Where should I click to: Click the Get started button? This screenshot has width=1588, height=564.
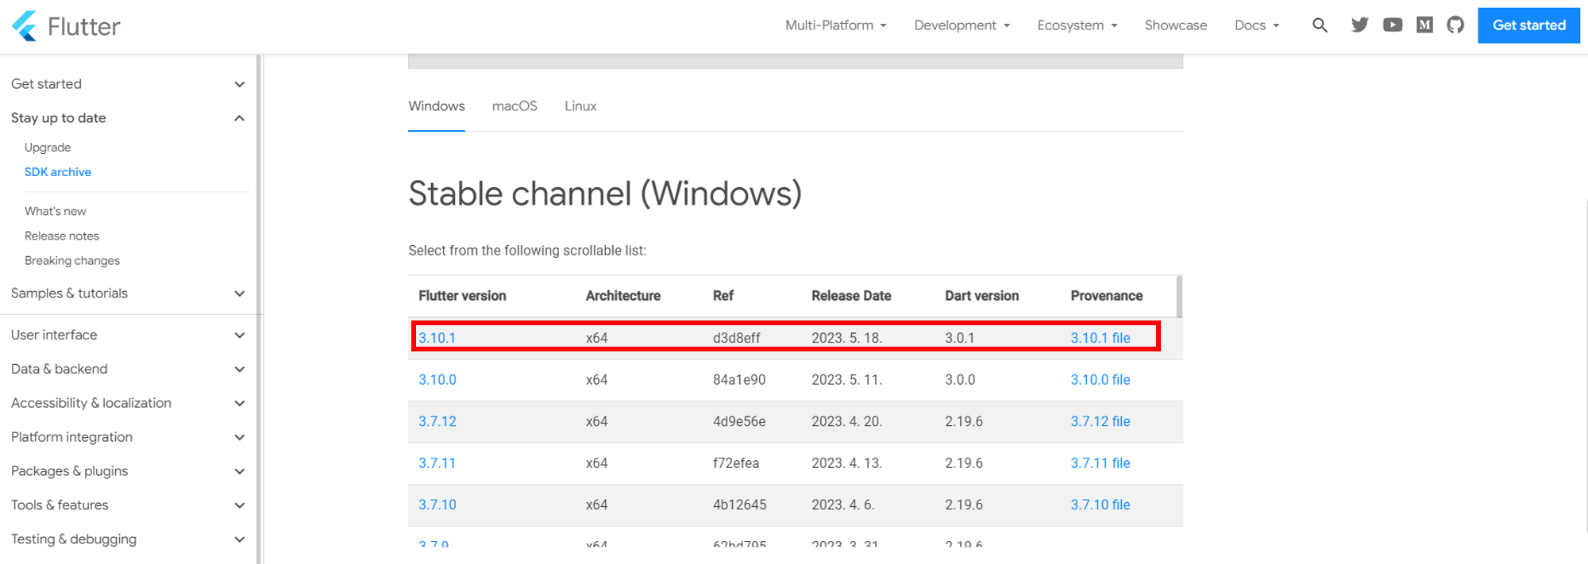[x=1528, y=25]
